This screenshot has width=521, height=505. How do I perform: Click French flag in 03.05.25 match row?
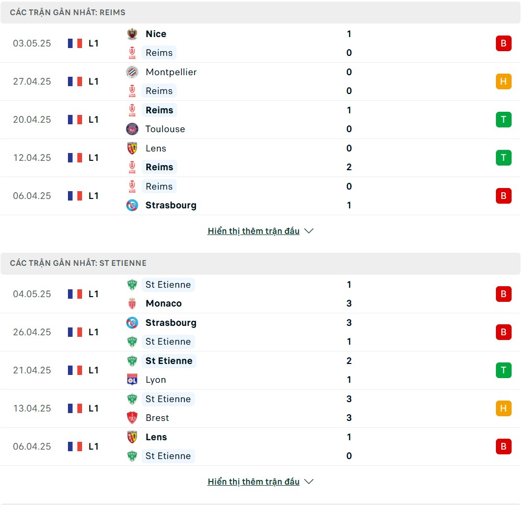pos(75,43)
